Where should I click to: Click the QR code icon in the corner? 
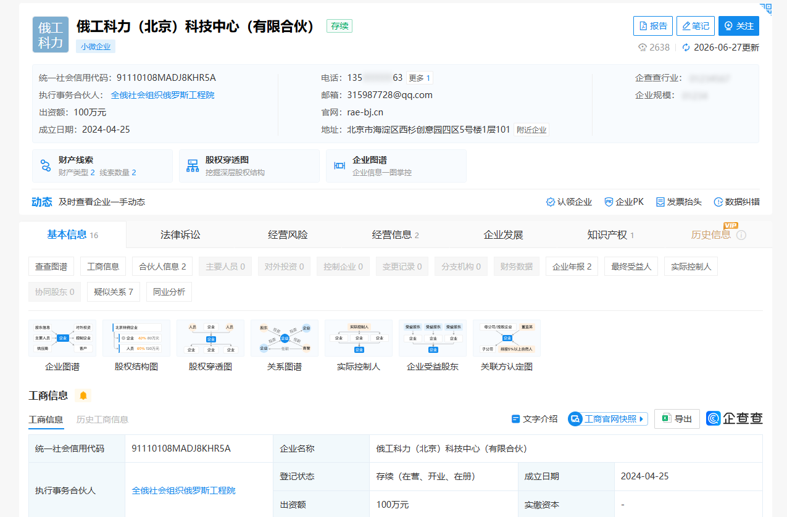point(765,8)
